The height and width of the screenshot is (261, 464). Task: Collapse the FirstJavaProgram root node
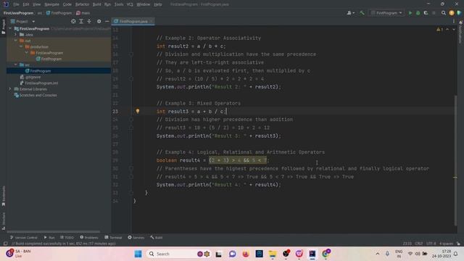pos(10,29)
